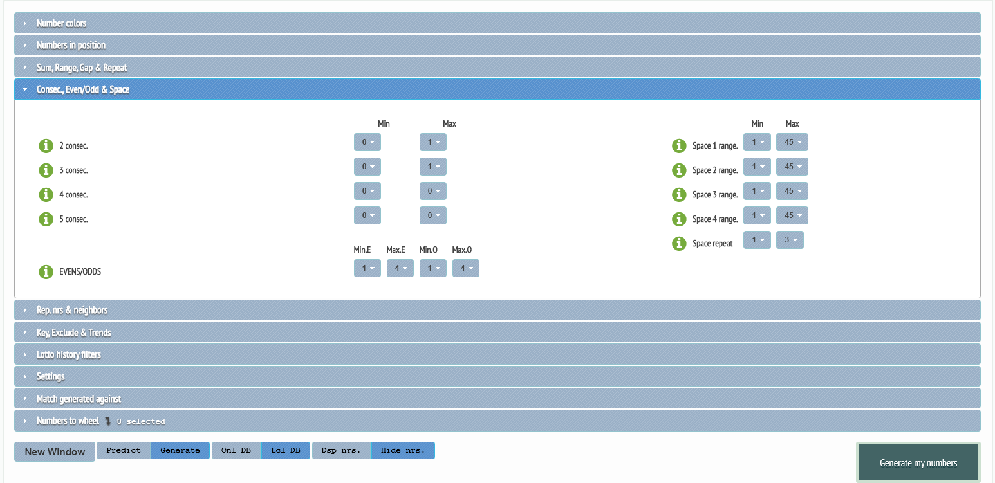The width and height of the screenshot is (995, 483).
Task: Expand Sum, Range, Gap & Repeat section
Action: click(497, 68)
